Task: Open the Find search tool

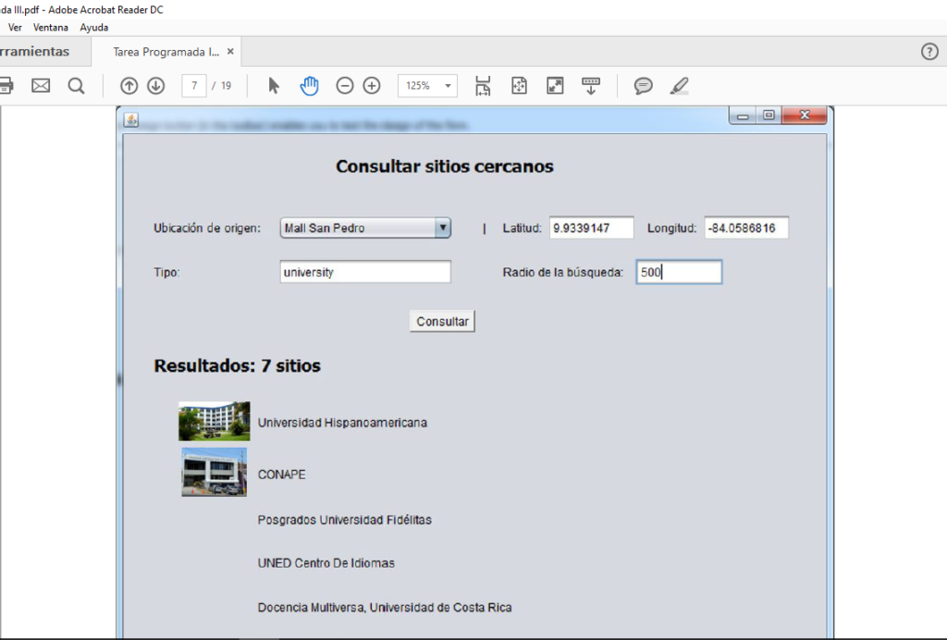Action: (76, 85)
